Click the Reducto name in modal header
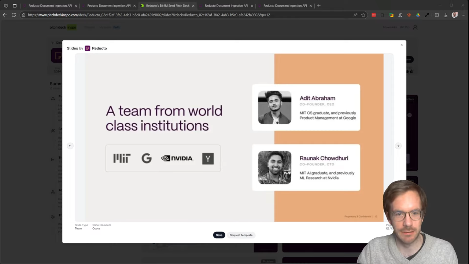This screenshot has height=264, width=469. (99, 48)
